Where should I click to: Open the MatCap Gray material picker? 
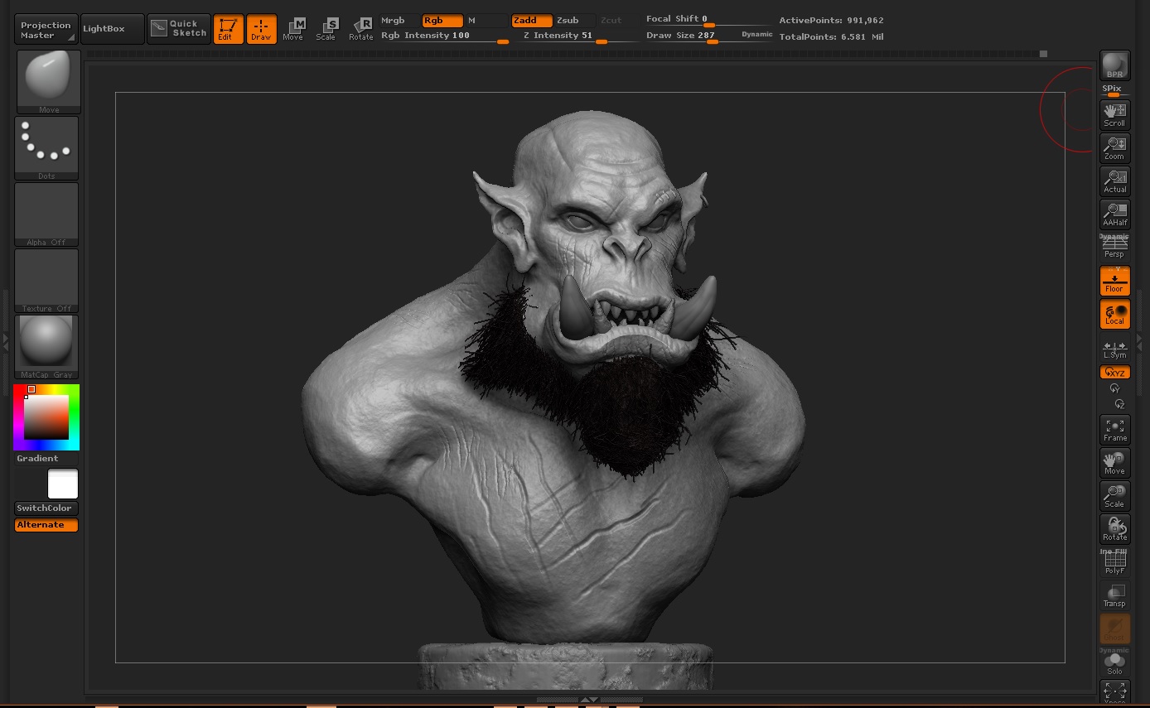tap(46, 347)
